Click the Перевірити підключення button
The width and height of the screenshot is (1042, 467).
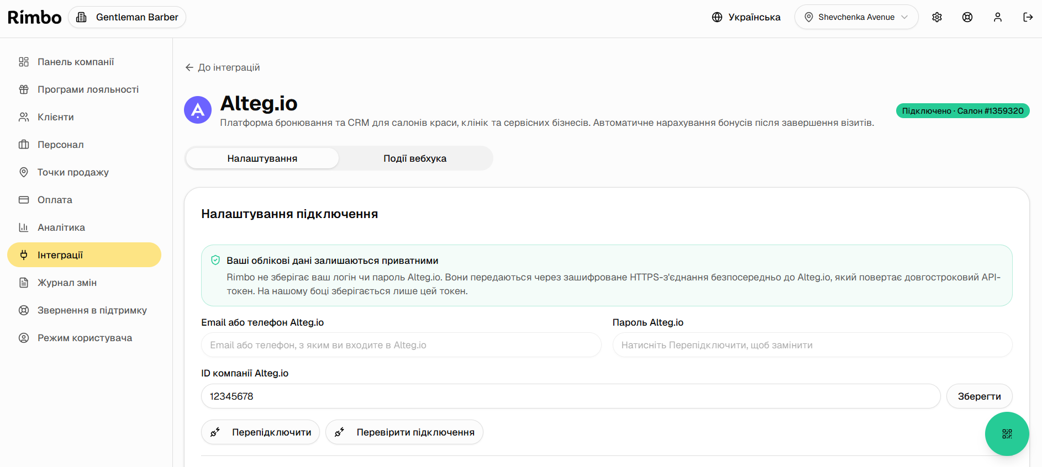tap(404, 432)
